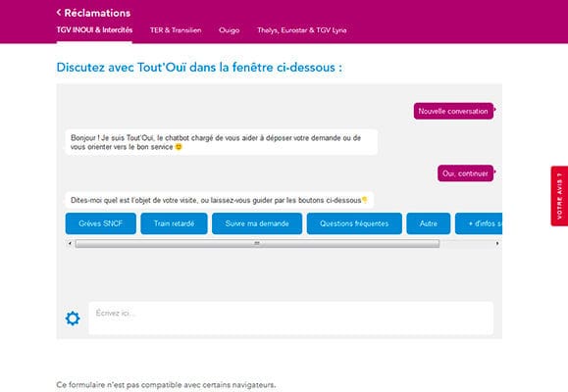Click the Discutez avec Tout'Ouï heading

pyautogui.click(x=199, y=68)
